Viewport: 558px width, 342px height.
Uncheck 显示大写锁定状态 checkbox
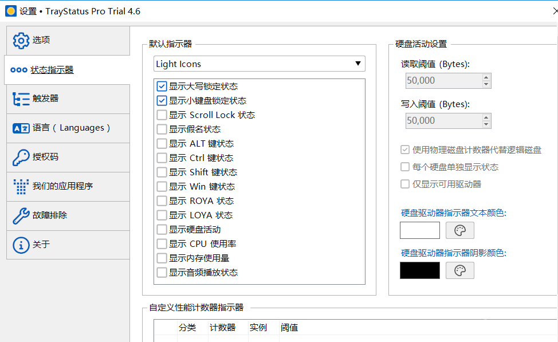click(162, 87)
